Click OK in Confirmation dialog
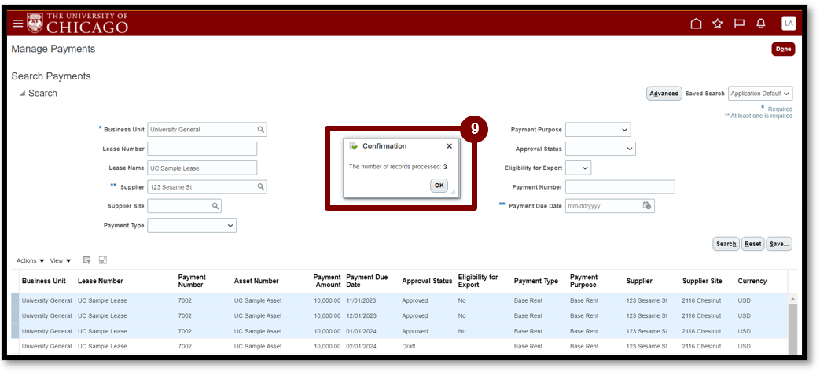Image resolution: width=820 pixels, height=372 pixels. click(x=439, y=186)
